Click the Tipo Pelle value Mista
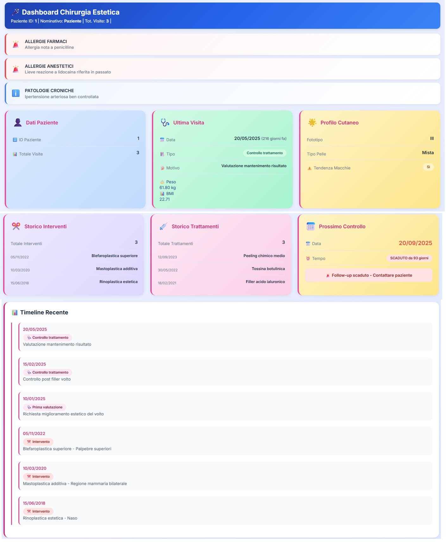 click(x=428, y=153)
